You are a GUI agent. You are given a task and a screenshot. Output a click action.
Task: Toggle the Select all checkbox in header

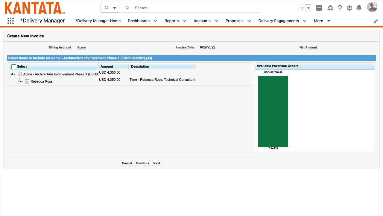coord(14,67)
